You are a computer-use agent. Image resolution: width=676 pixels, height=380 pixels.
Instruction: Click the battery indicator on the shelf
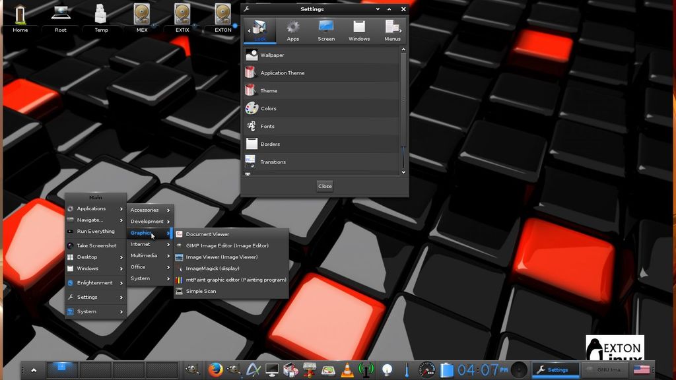(x=447, y=370)
